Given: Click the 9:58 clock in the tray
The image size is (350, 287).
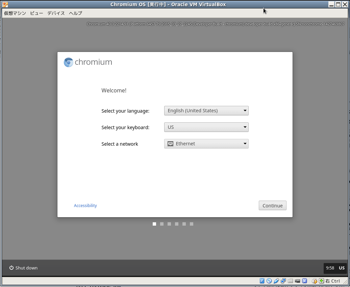Looking at the screenshot, I should click(330, 268).
